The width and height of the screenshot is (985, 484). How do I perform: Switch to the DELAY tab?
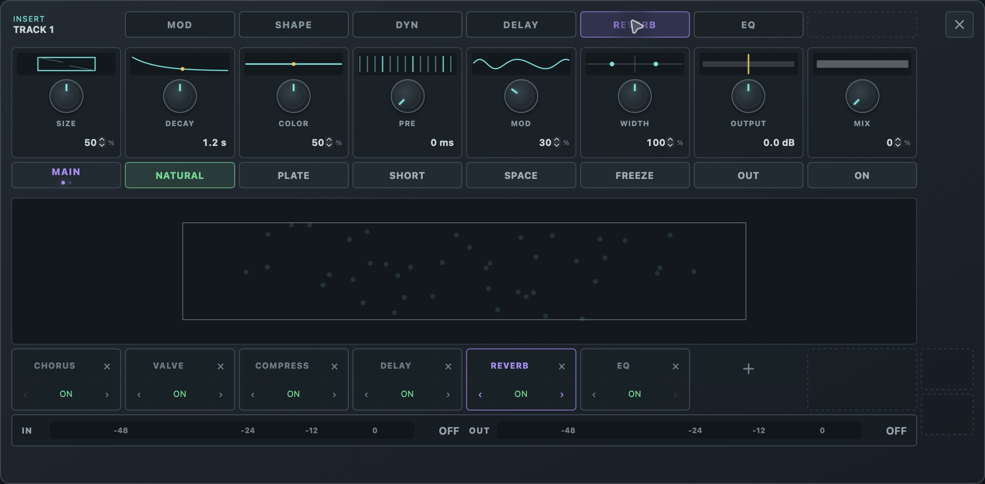[x=521, y=24]
